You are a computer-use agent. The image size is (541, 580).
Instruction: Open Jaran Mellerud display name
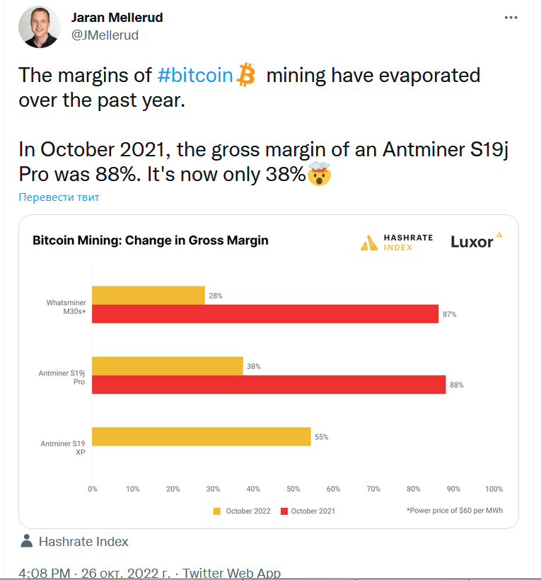coord(117,18)
